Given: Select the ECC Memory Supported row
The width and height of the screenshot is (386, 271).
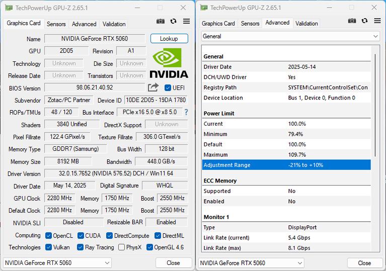Looking at the screenshot, I should click(286, 191).
